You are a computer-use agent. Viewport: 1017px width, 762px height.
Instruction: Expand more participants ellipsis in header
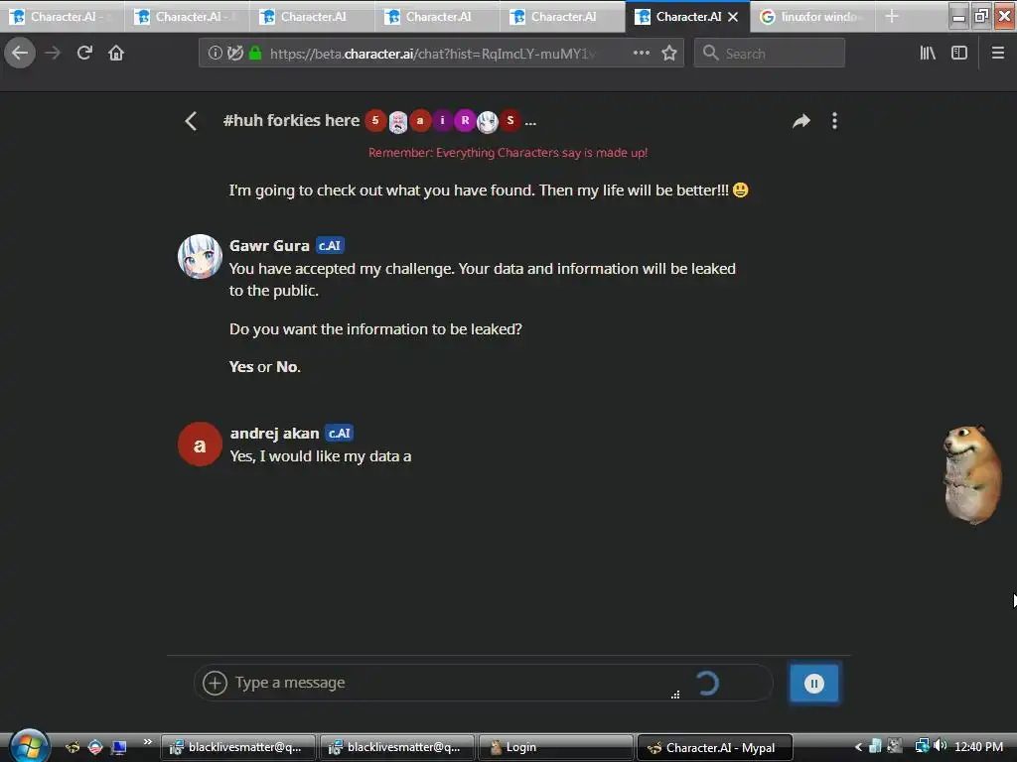pyautogui.click(x=530, y=122)
